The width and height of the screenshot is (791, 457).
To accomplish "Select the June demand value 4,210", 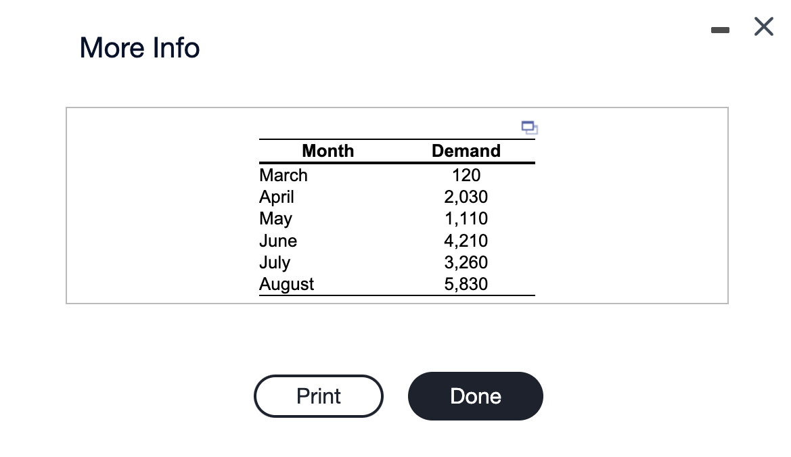I will (x=466, y=241).
